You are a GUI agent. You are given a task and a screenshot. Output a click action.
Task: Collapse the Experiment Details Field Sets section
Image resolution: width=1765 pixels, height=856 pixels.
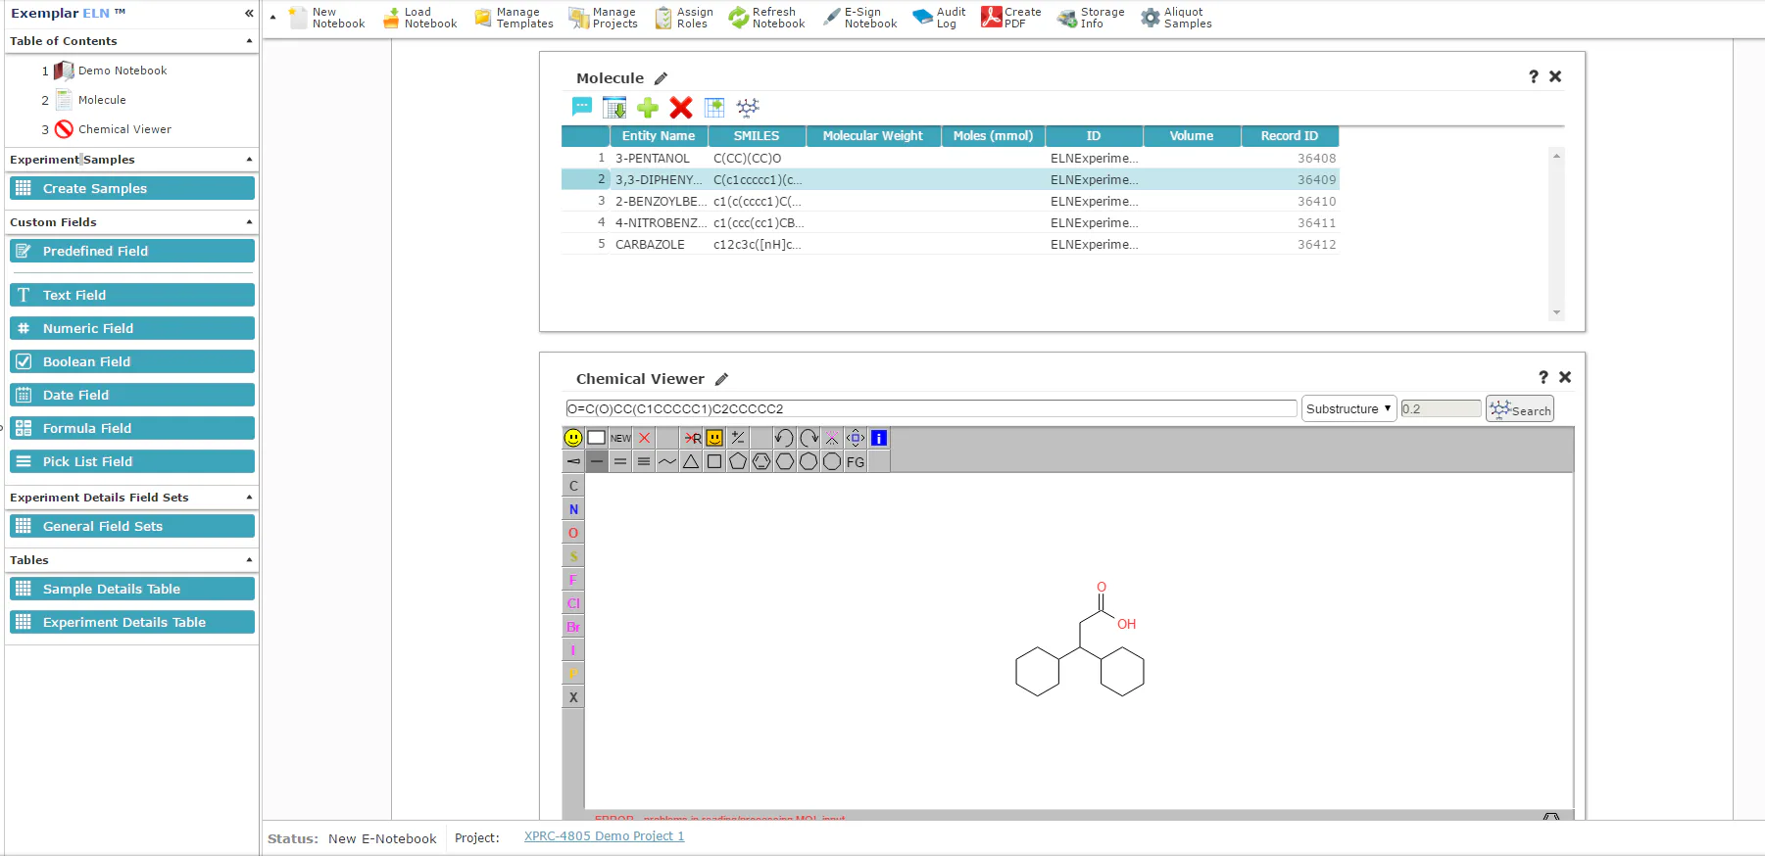pos(249,498)
